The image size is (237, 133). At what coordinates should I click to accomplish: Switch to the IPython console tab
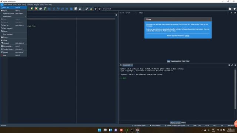click(x=175, y=123)
